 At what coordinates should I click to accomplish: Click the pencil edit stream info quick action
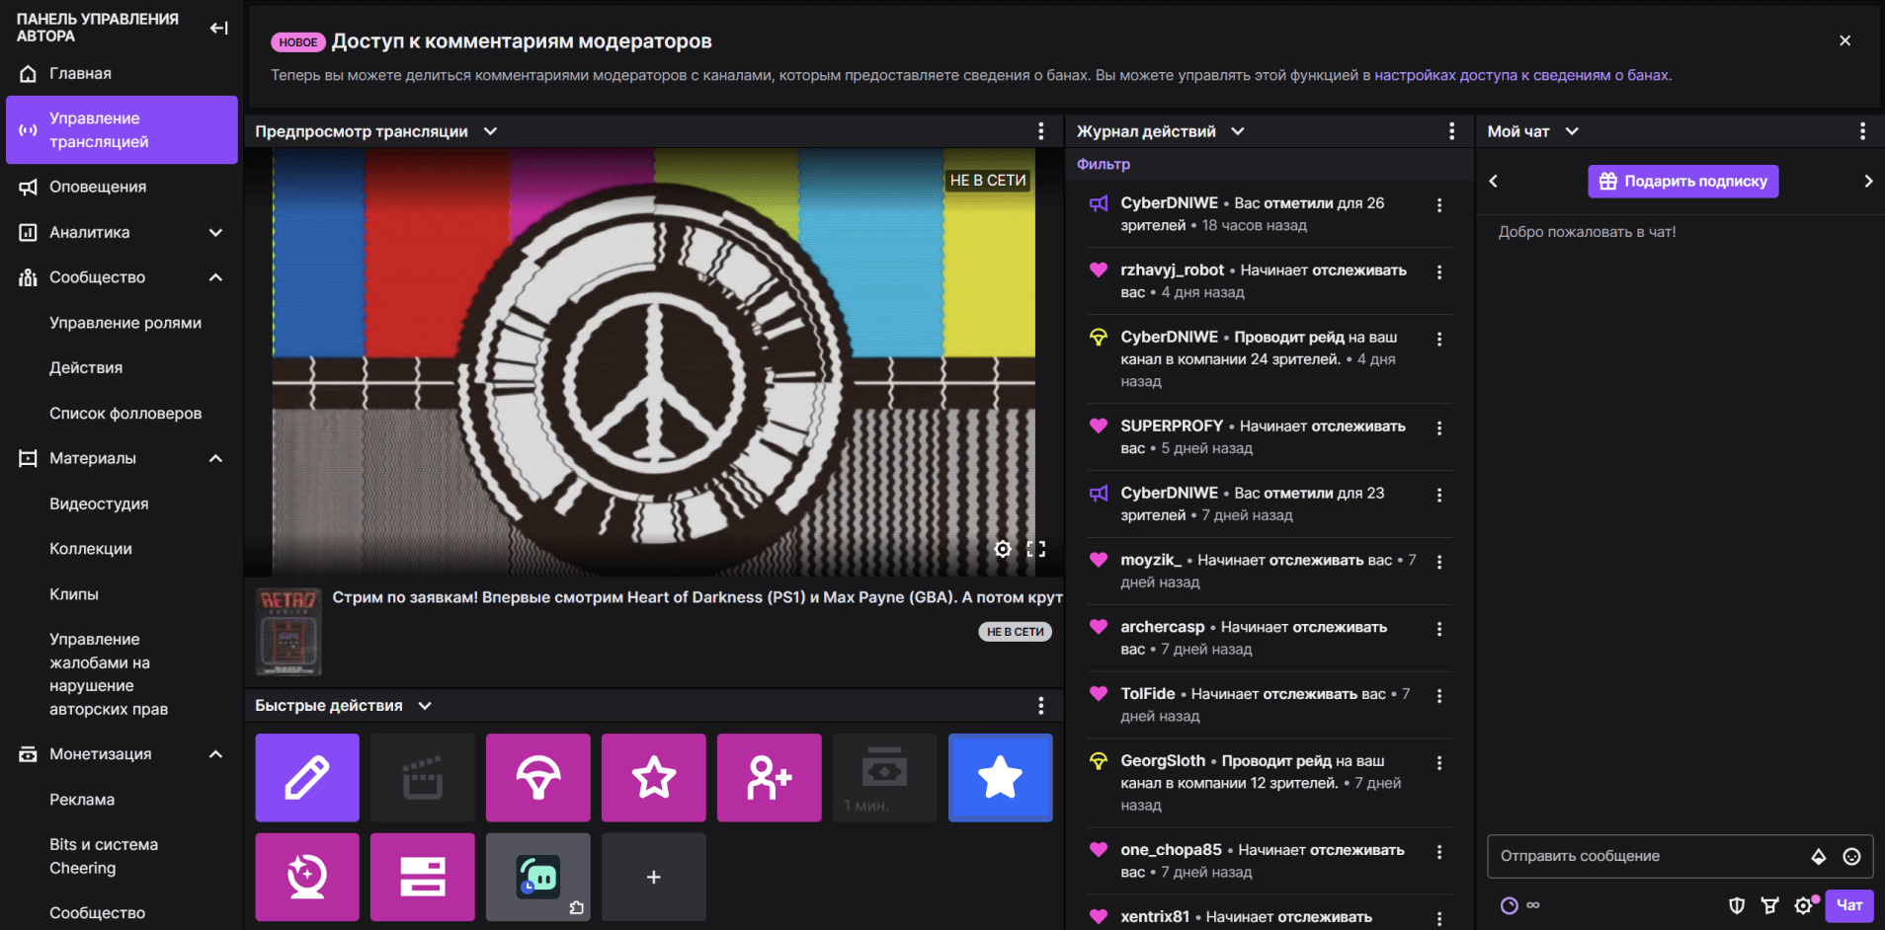(307, 777)
